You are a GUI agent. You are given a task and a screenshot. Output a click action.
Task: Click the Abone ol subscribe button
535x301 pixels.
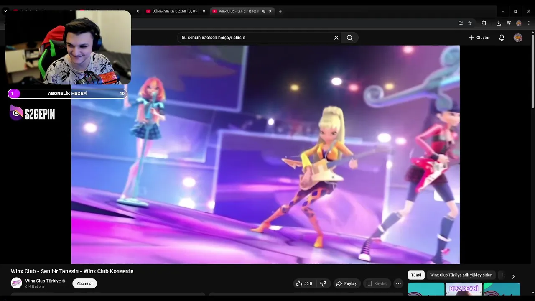coord(84,283)
